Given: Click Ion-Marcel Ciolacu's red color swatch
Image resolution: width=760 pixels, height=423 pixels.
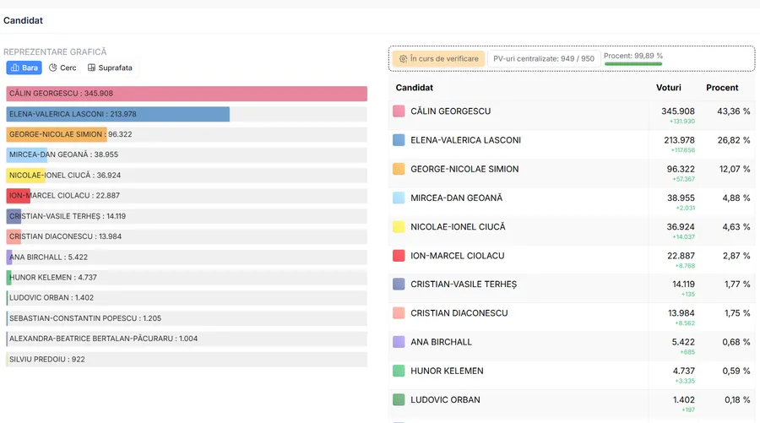Looking at the screenshot, I should pos(399,256).
